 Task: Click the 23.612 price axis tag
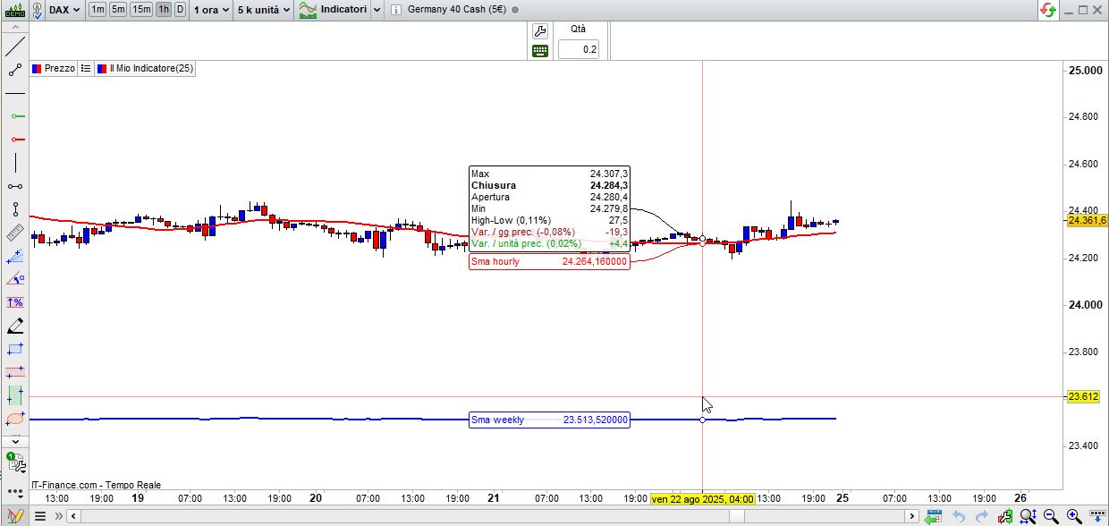point(1083,396)
